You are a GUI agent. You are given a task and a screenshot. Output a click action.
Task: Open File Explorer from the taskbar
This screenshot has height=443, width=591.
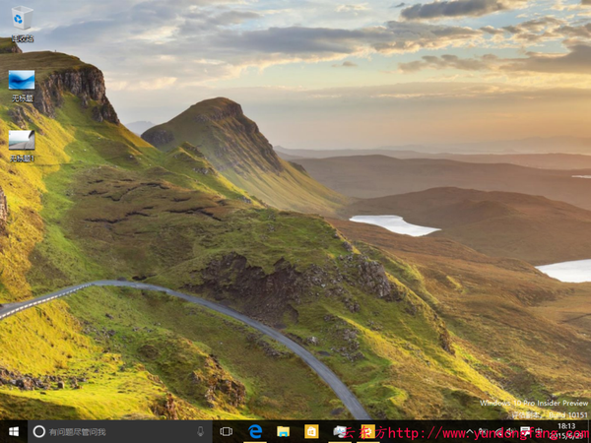click(283, 432)
